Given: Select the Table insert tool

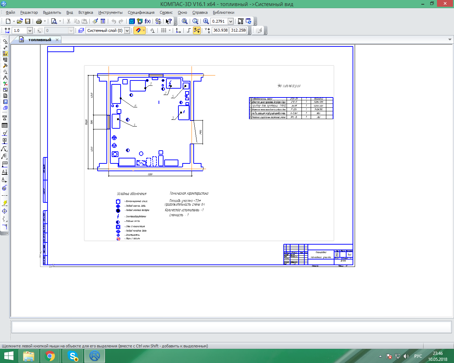Looking at the screenshot, I should [x=5, y=125].
